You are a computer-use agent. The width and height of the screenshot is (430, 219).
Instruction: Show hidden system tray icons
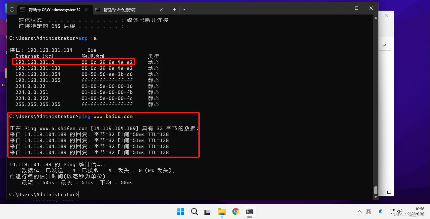pyautogui.click(x=360, y=211)
